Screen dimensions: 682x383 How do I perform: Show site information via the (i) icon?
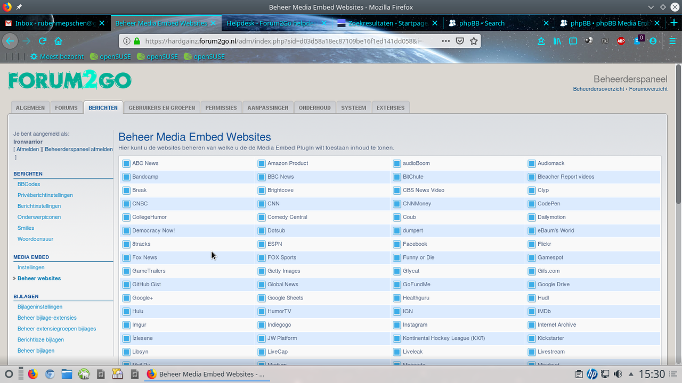click(x=126, y=41)
